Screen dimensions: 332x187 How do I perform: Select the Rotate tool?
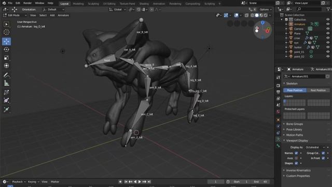point(6,49)
